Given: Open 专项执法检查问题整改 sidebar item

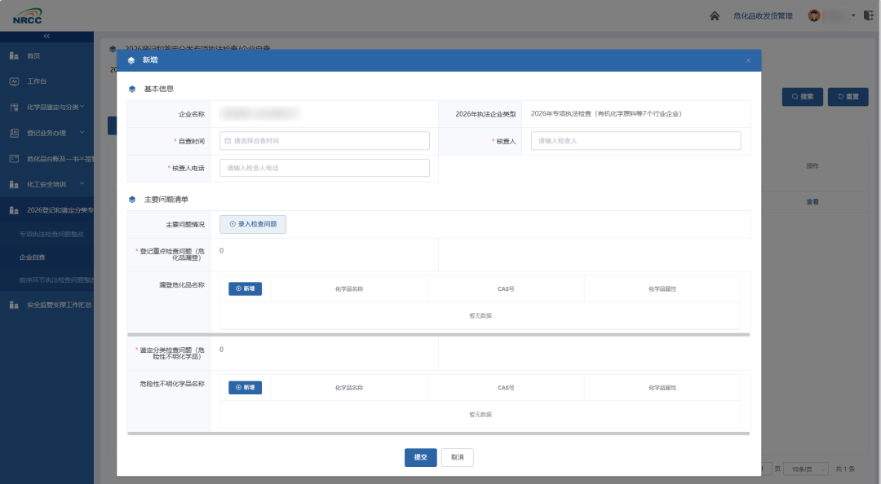Looking at the screenshot, I should 51,234.
